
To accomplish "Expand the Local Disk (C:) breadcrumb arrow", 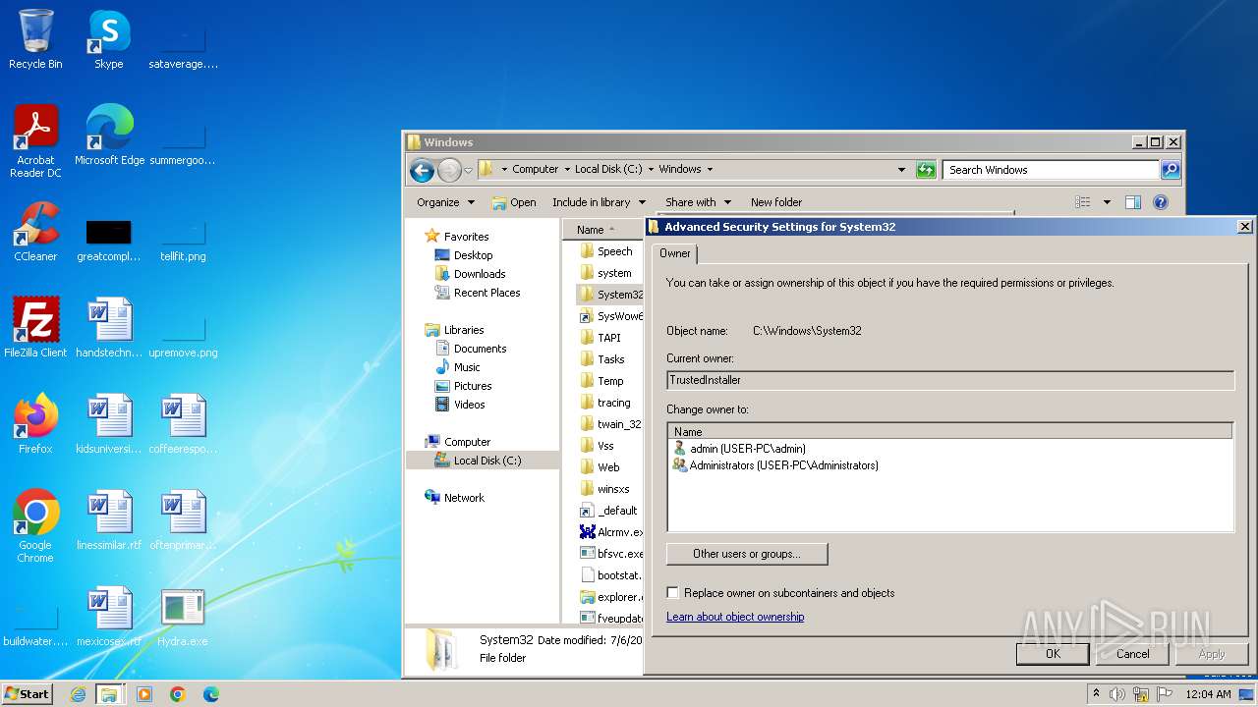I will [x=651, y=170].
